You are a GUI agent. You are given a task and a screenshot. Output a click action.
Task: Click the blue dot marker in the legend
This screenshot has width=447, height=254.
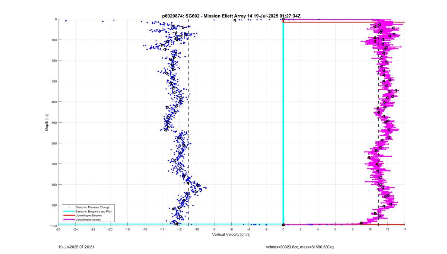pos(69,207)
